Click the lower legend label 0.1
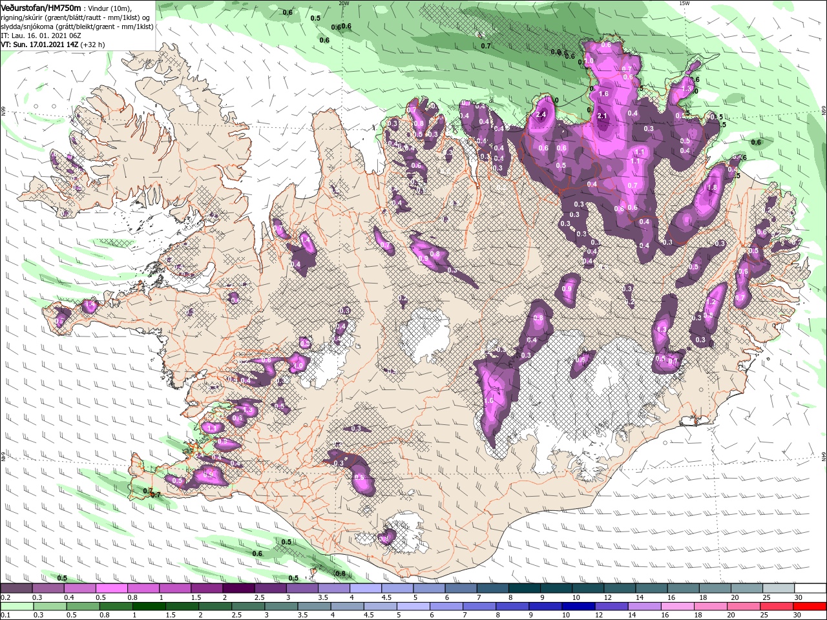The image size is (827, 620). [5, 615]
